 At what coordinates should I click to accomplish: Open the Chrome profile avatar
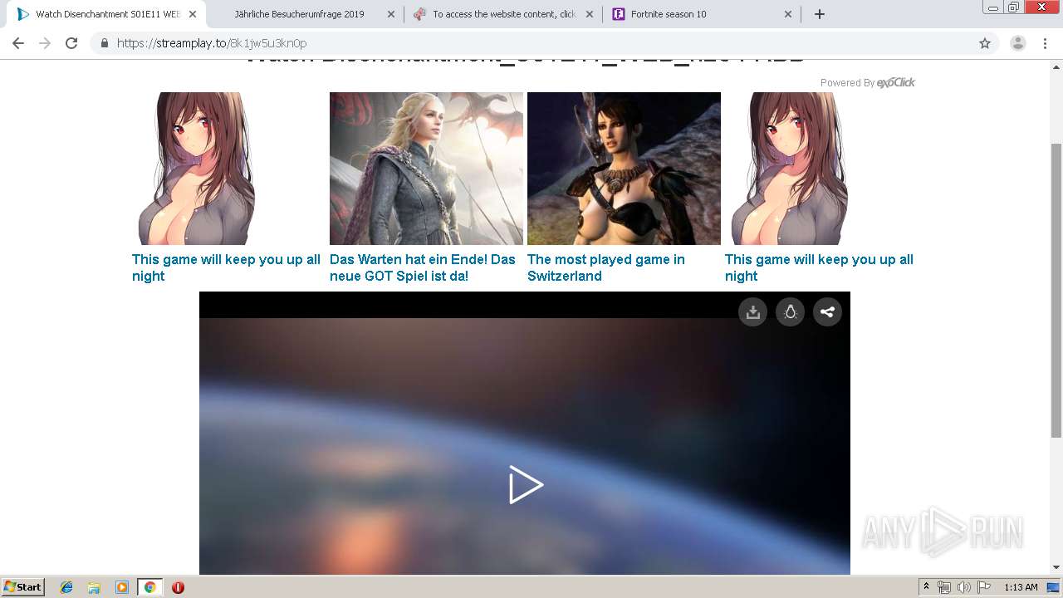(x=1017, y=43)
